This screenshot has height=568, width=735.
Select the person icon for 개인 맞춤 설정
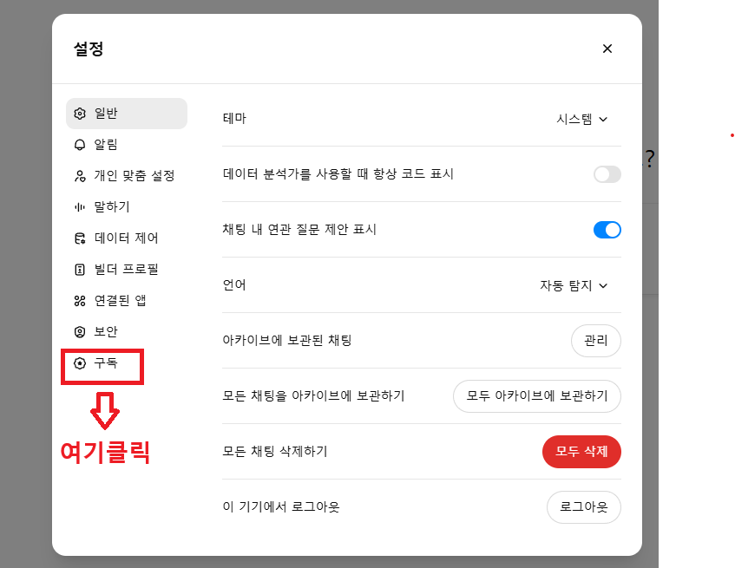[x=80, y=176]
